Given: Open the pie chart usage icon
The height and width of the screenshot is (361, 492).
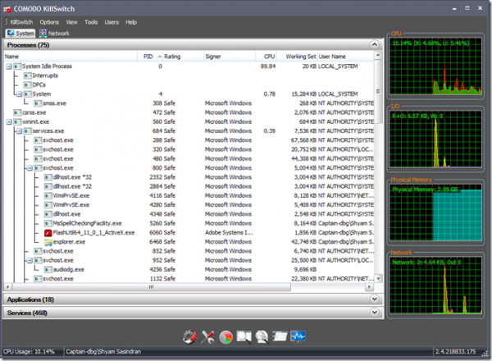Looking at the screenshot, I should 226,337.
